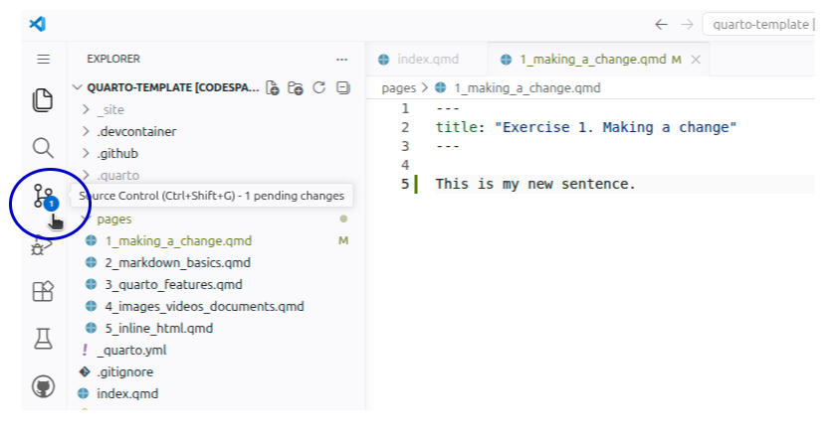
Task: Collapse the pages folder
Action: pyautogui.click(x=114, y=218)
